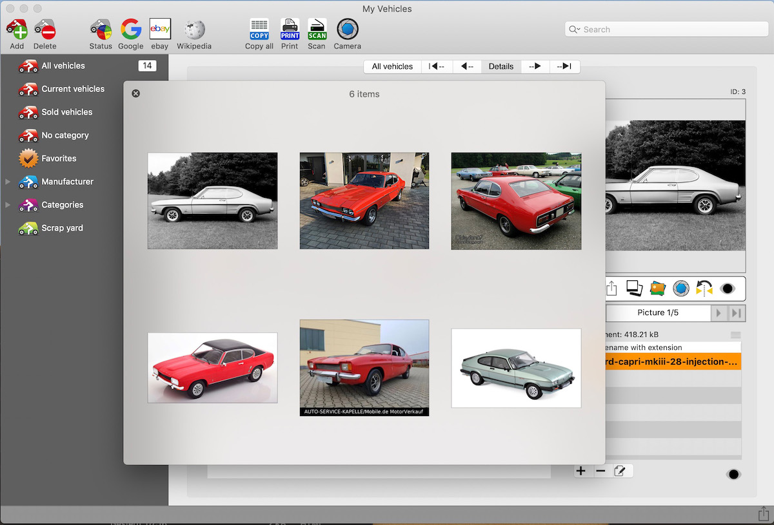Go to the next record arrow segment
Screen dimensions: 774x525
[x=535, y=66]
